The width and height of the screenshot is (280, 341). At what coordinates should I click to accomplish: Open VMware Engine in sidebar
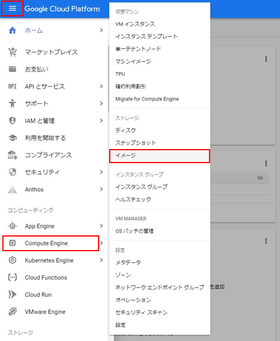click(x=45, y=312)
